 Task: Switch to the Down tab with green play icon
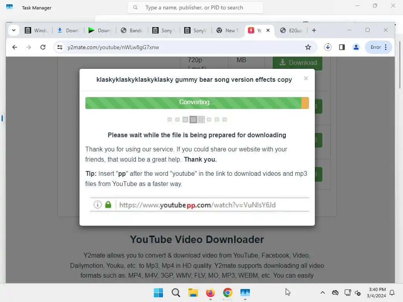(100, 30)
